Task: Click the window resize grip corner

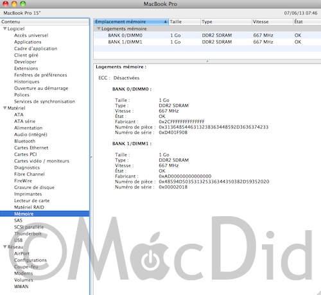Action: coord(318,292)
